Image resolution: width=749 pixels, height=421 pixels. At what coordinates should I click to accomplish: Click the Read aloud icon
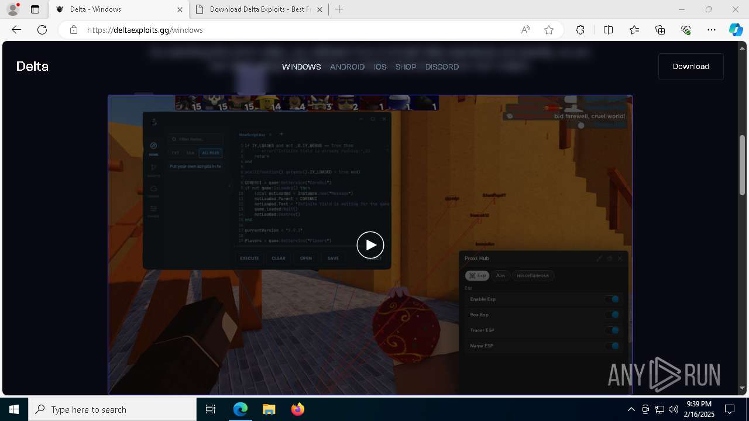tap(525, 30)
